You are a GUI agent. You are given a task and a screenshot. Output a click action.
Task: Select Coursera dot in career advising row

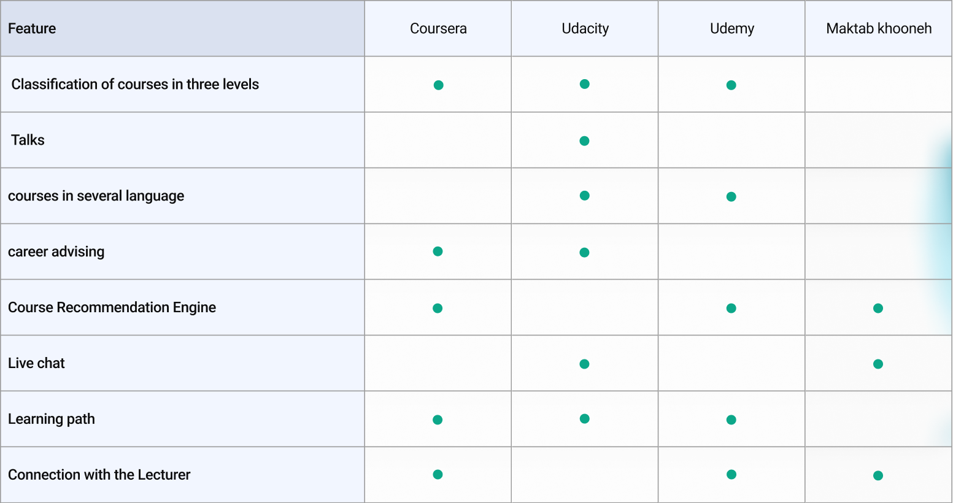(438, 251)
